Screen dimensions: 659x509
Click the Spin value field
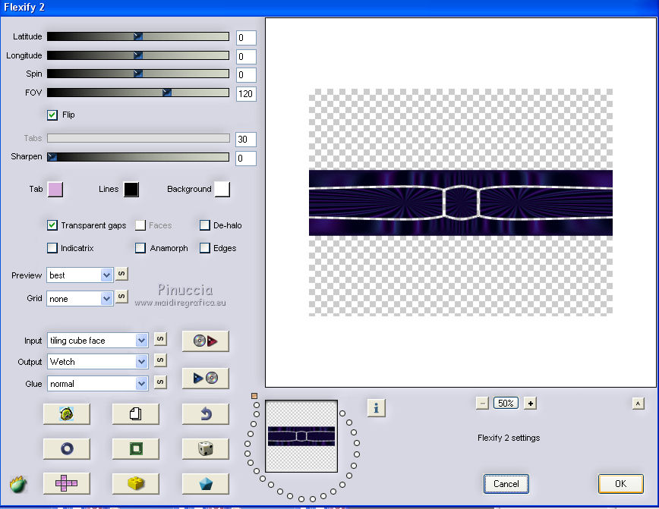click(246, 75)
